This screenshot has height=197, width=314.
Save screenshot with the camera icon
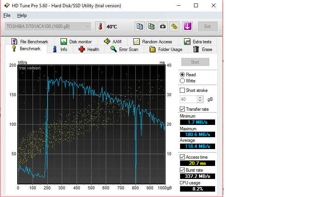(163, 26)
